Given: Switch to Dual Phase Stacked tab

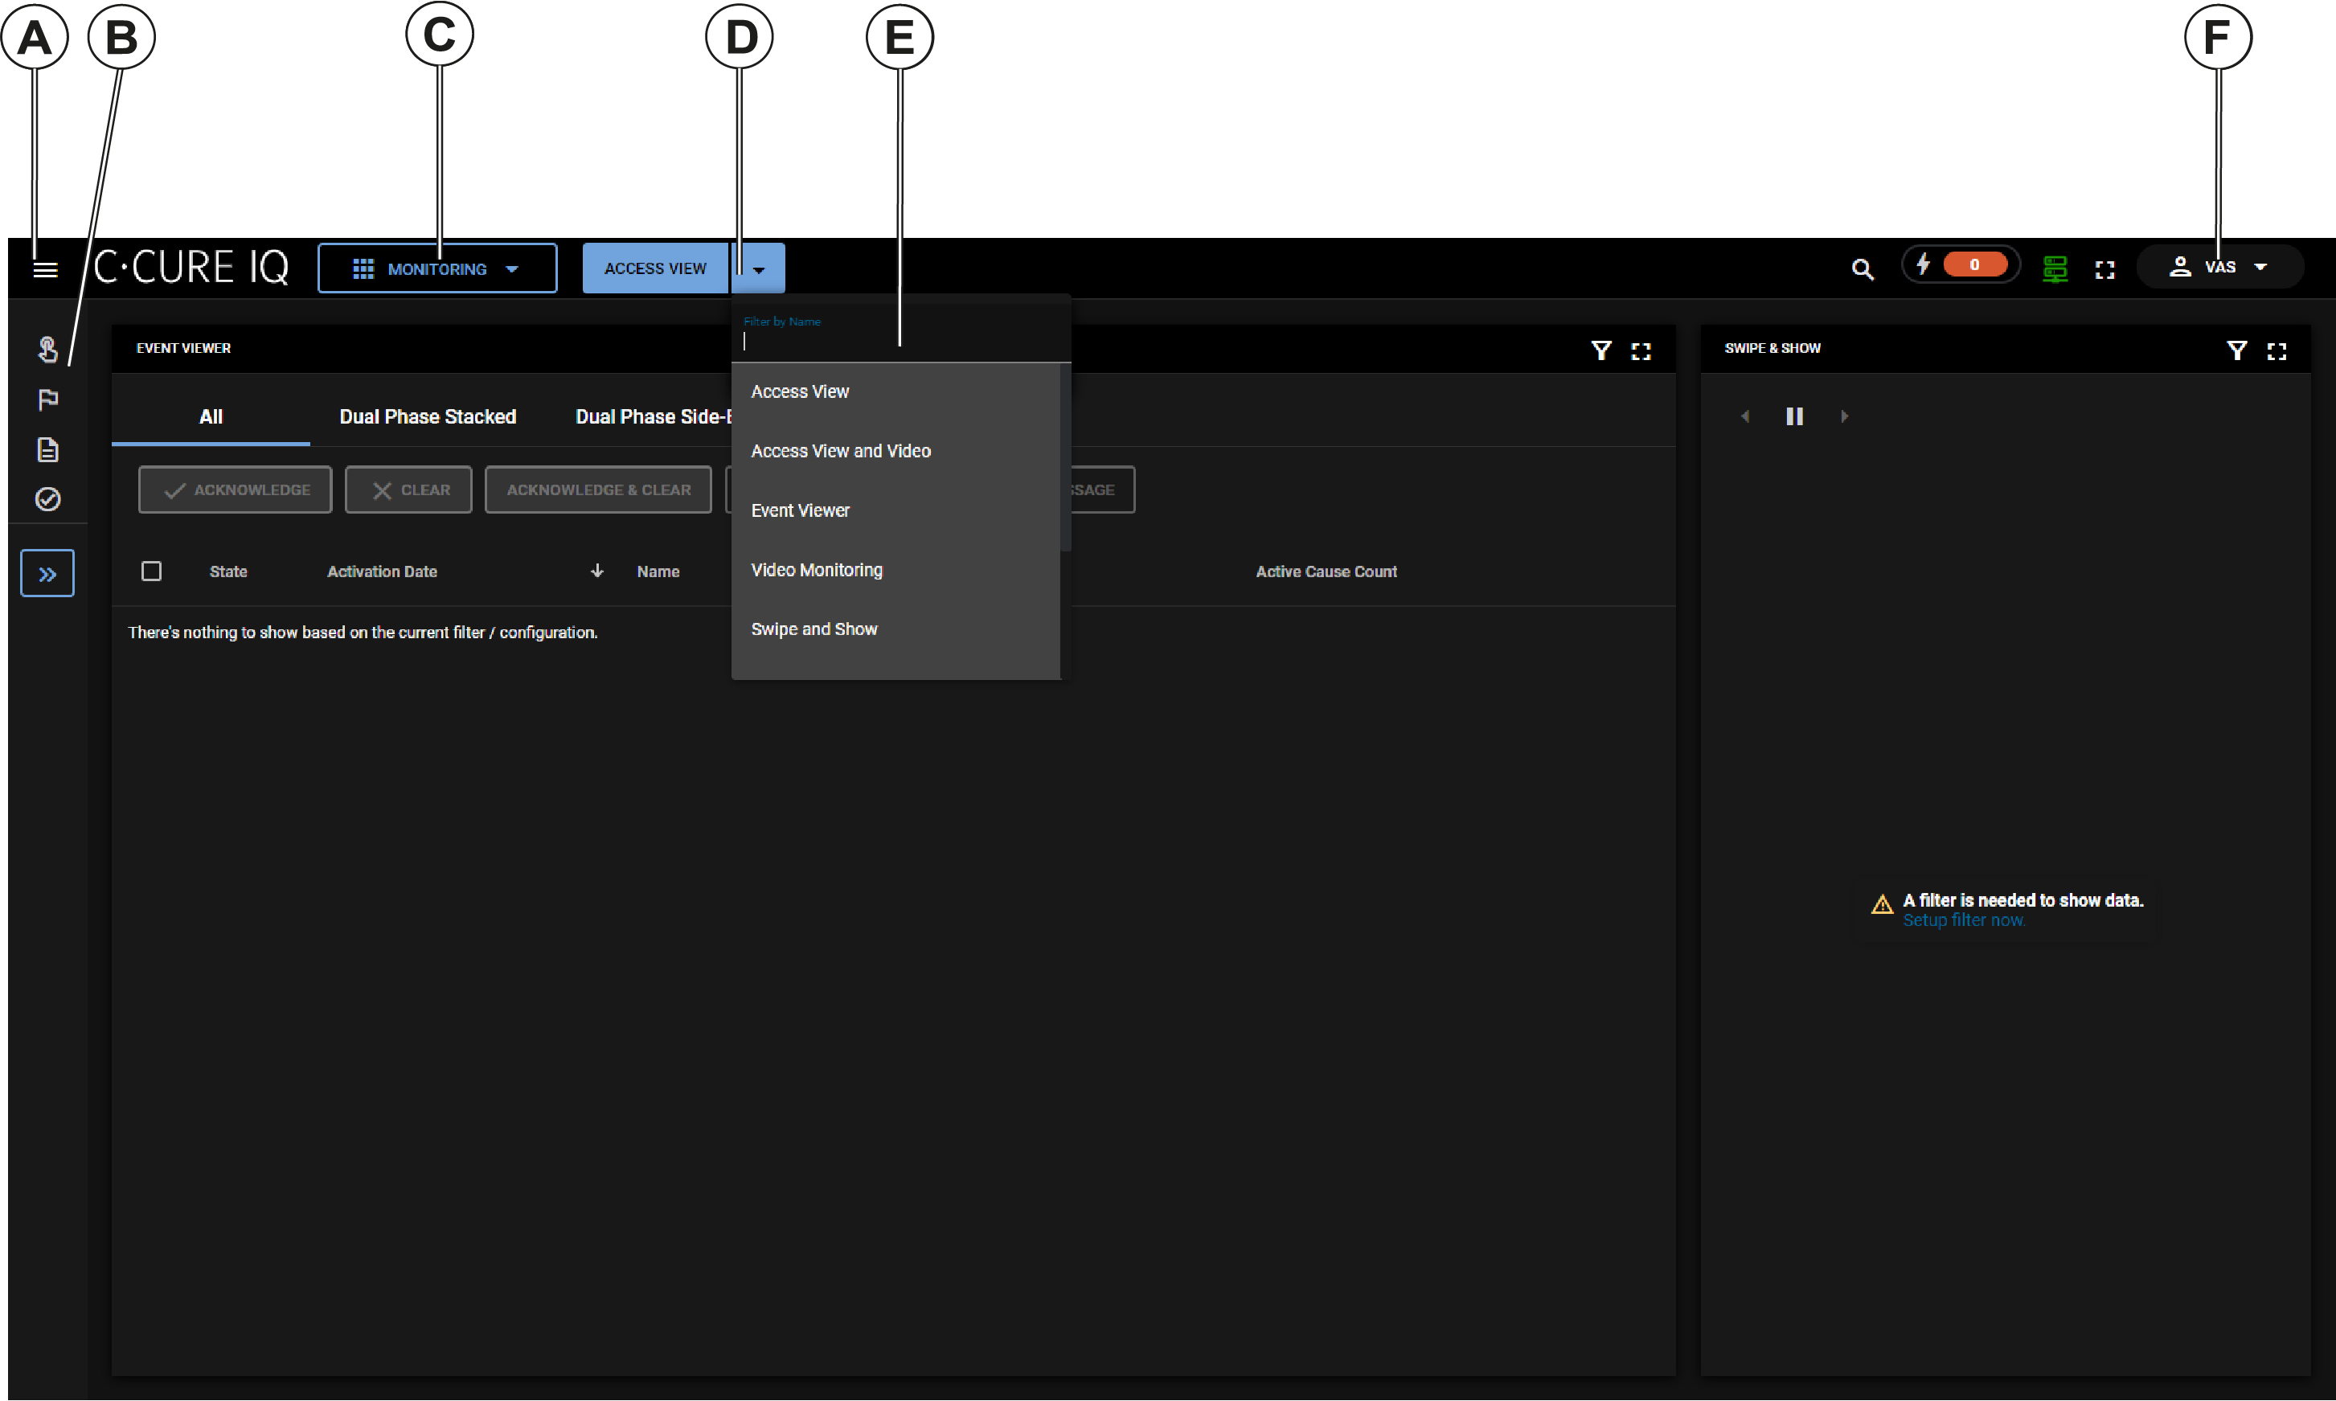Looking at the screenshot, I should tap(428, 417).
